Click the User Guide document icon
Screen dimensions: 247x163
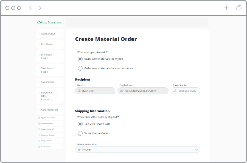39,147
